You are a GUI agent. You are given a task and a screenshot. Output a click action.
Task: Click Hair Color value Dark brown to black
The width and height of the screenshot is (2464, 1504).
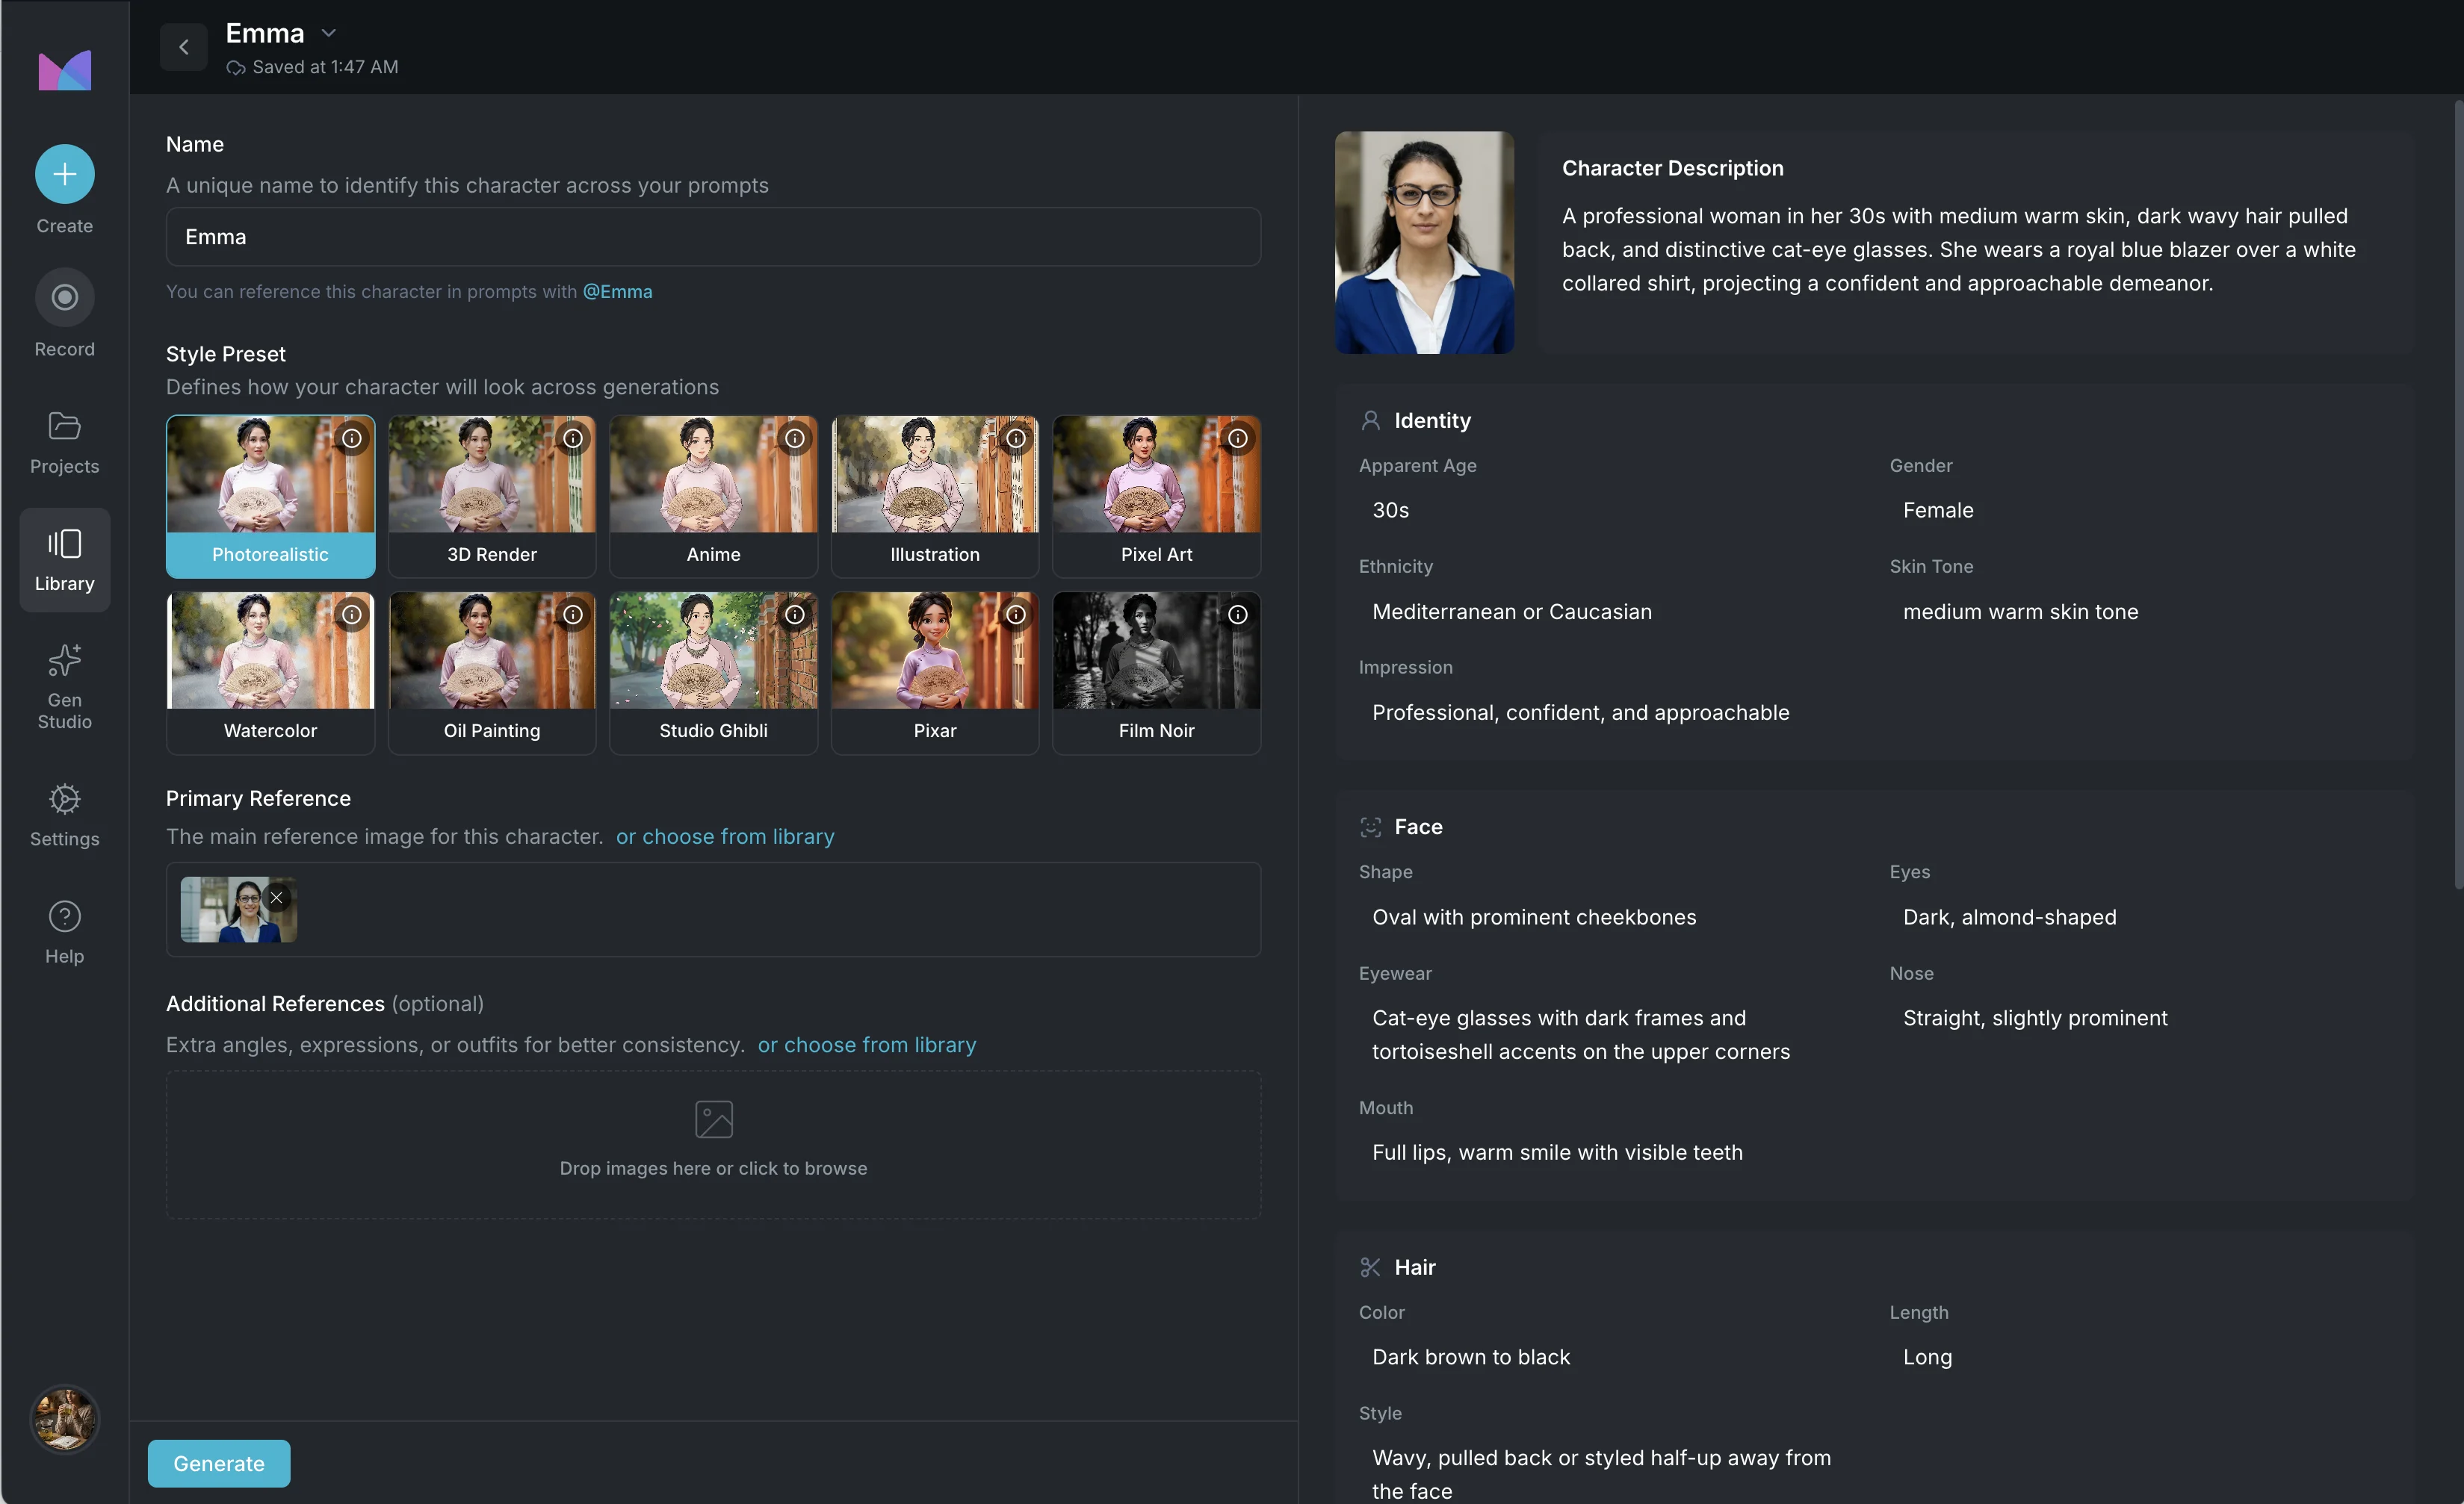(1471, 1357)
